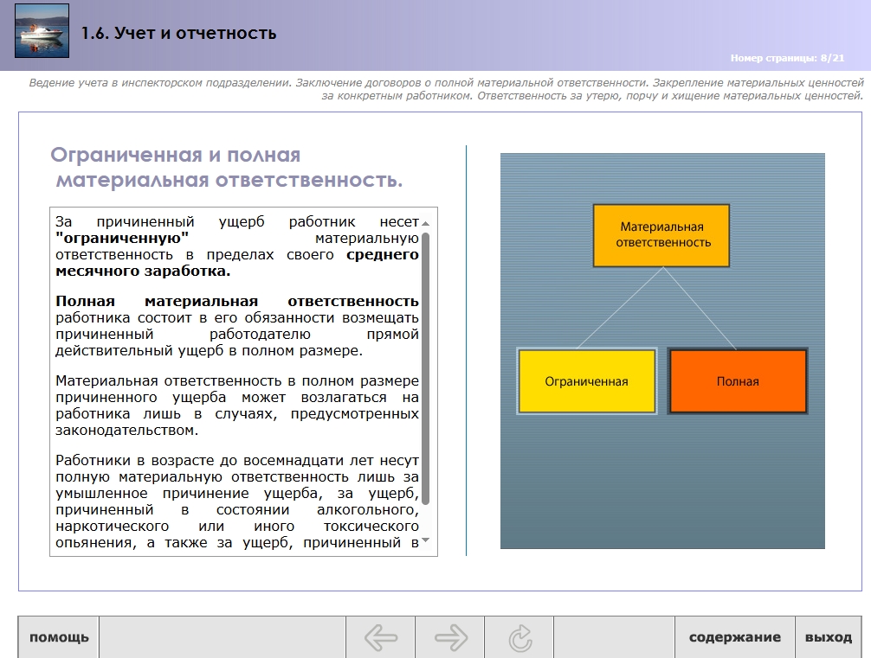Viewport: 871px width, 658px height.
Task: Click the text box scroll up arrow
Action: tap(425, 223)
